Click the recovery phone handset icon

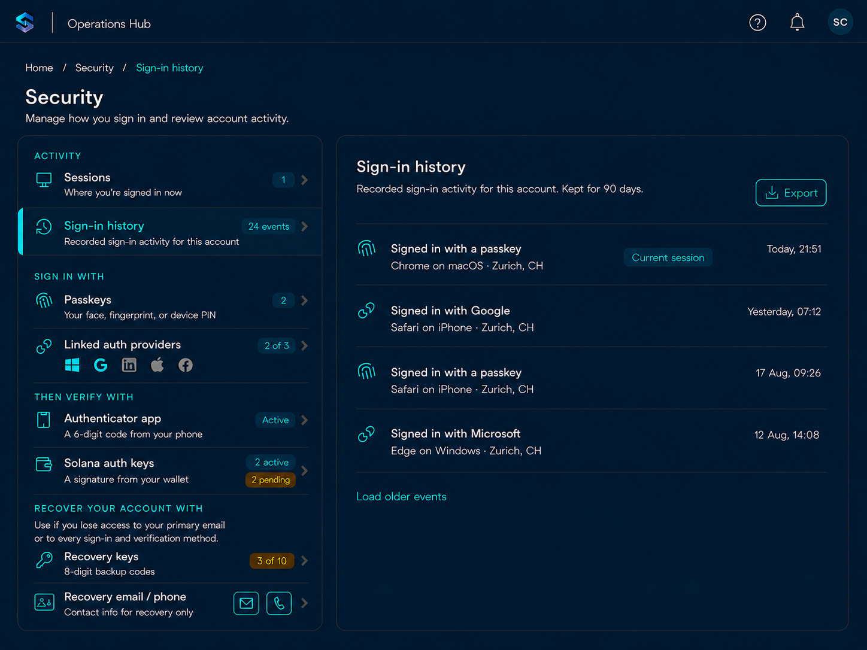point(279,603)
